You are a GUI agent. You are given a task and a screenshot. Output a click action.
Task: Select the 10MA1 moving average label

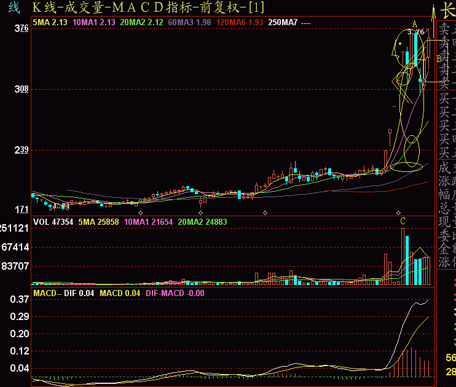(93, 22)
